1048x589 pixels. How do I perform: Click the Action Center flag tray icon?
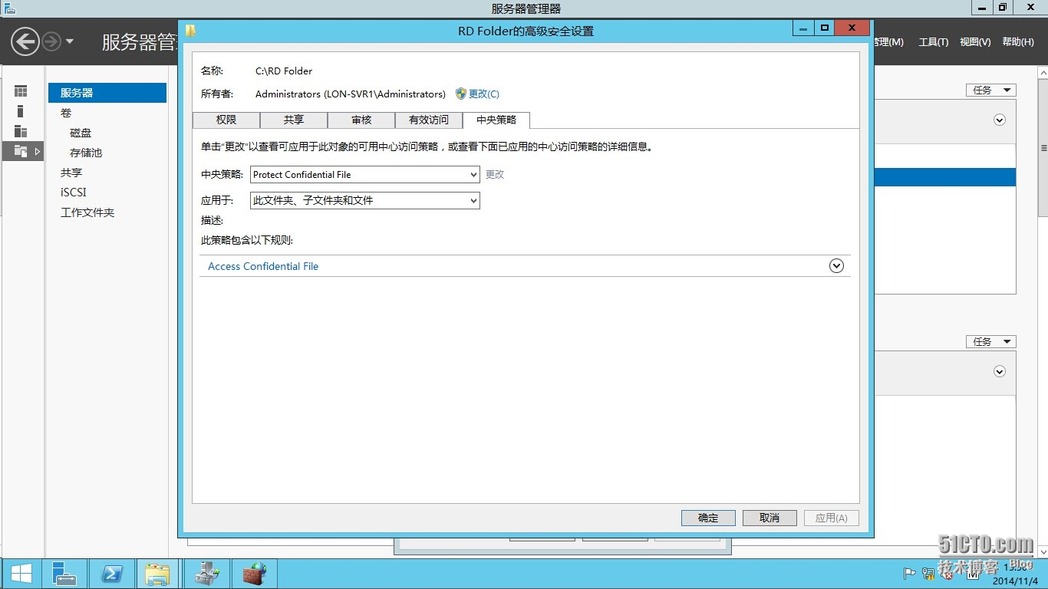pos(910,573)
